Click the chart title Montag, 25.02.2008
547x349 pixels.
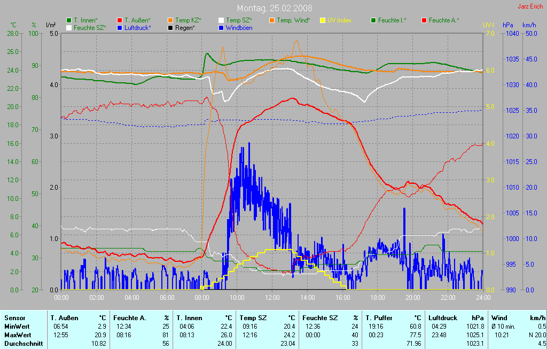tap(275, 8)
